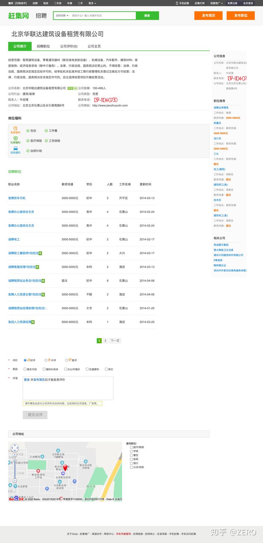
Task: Click the 社保福利 shield icon
Action: (x=15, y=138)
